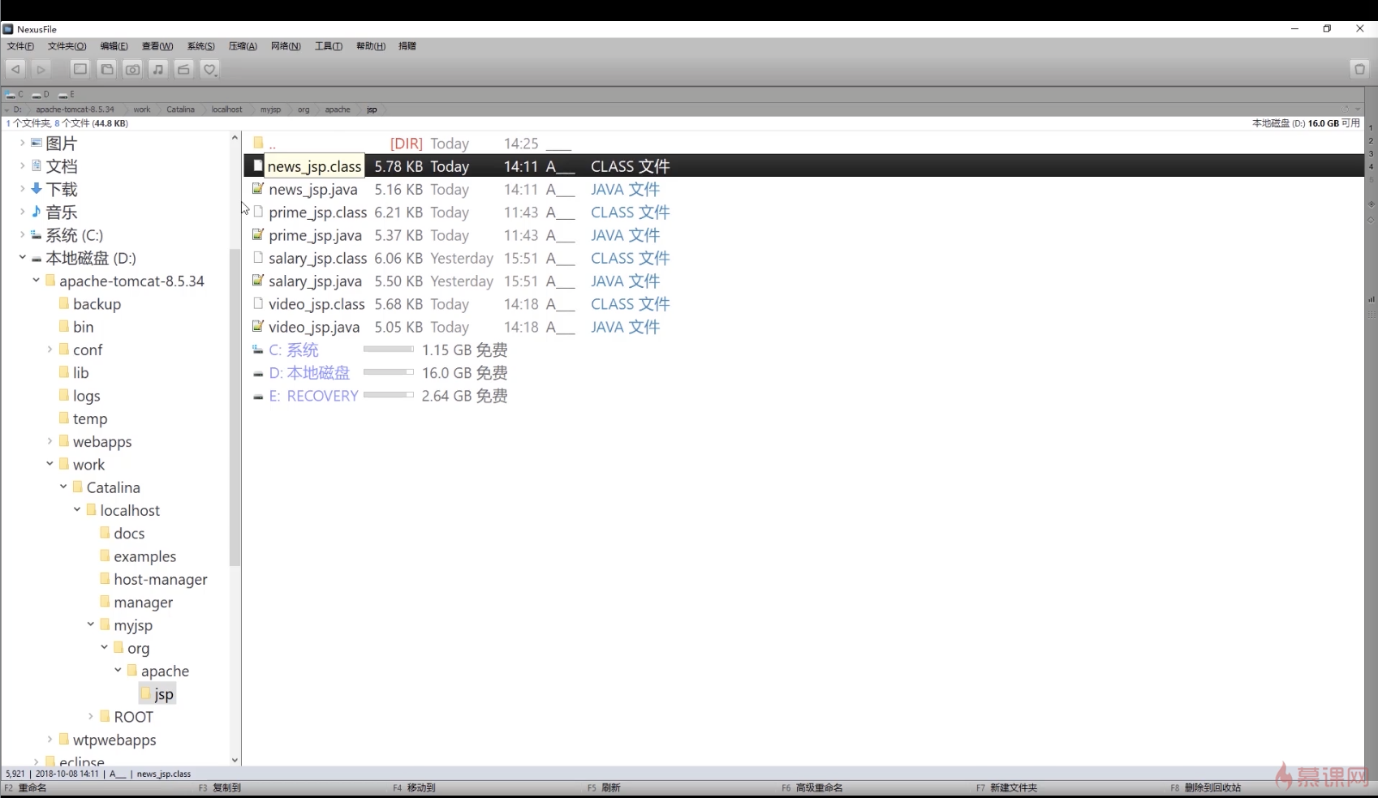This screenshot has height=798, width=1378.
Task: Click the E: RECOVERY drive icon in file list
Action: 258,396
